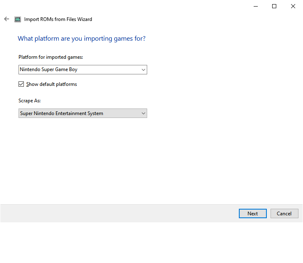Cancel the import wizard

pos(284,214)
